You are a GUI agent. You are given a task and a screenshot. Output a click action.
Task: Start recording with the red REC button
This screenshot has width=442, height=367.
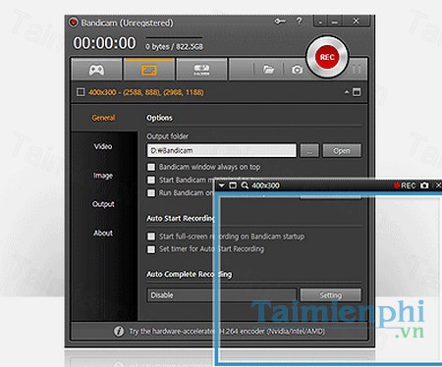point(327,57)
